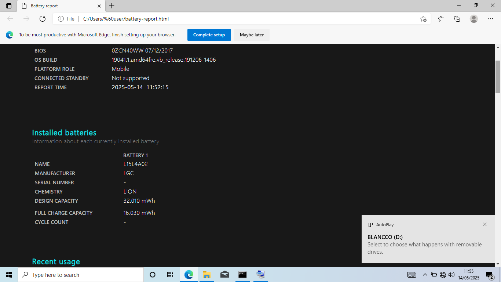This screenshot has height=282, width=501.
Task: Go forward with the forward arrow
Action: (x=26, y=19)
